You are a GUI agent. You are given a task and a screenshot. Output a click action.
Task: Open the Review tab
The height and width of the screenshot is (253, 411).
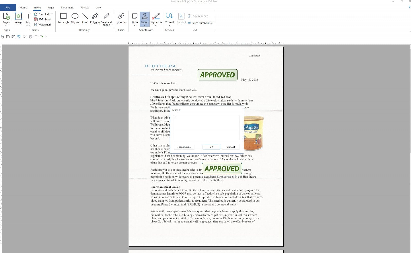[85, 8]
